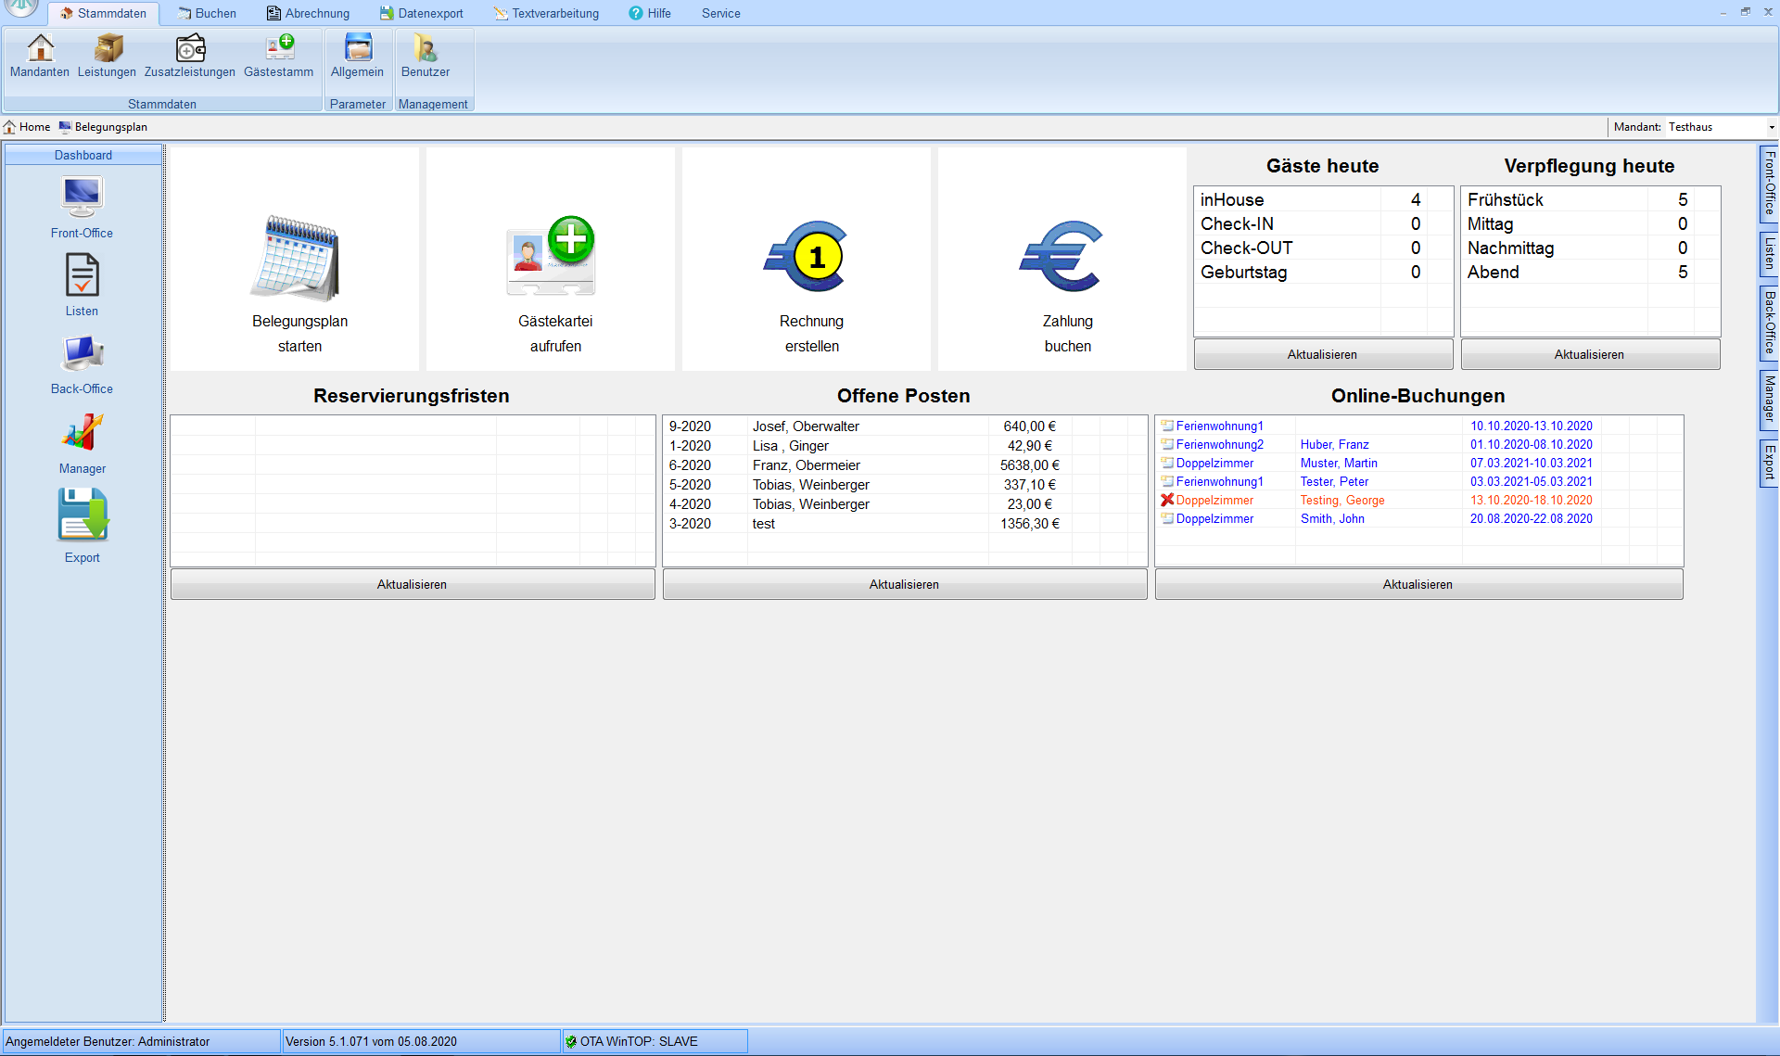Open the vertical Listen side tab
This screenshot has height=1056, width=1780.
click(x=1769, y=254)
